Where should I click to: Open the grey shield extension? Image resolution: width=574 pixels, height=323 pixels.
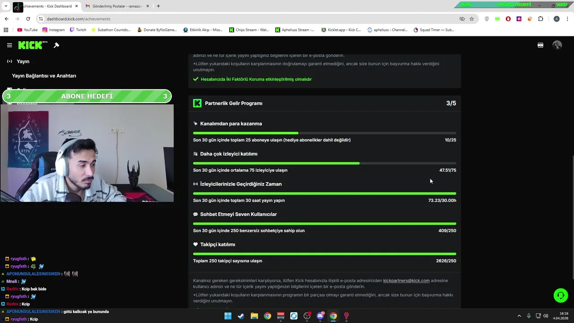(x=487, y=19)
